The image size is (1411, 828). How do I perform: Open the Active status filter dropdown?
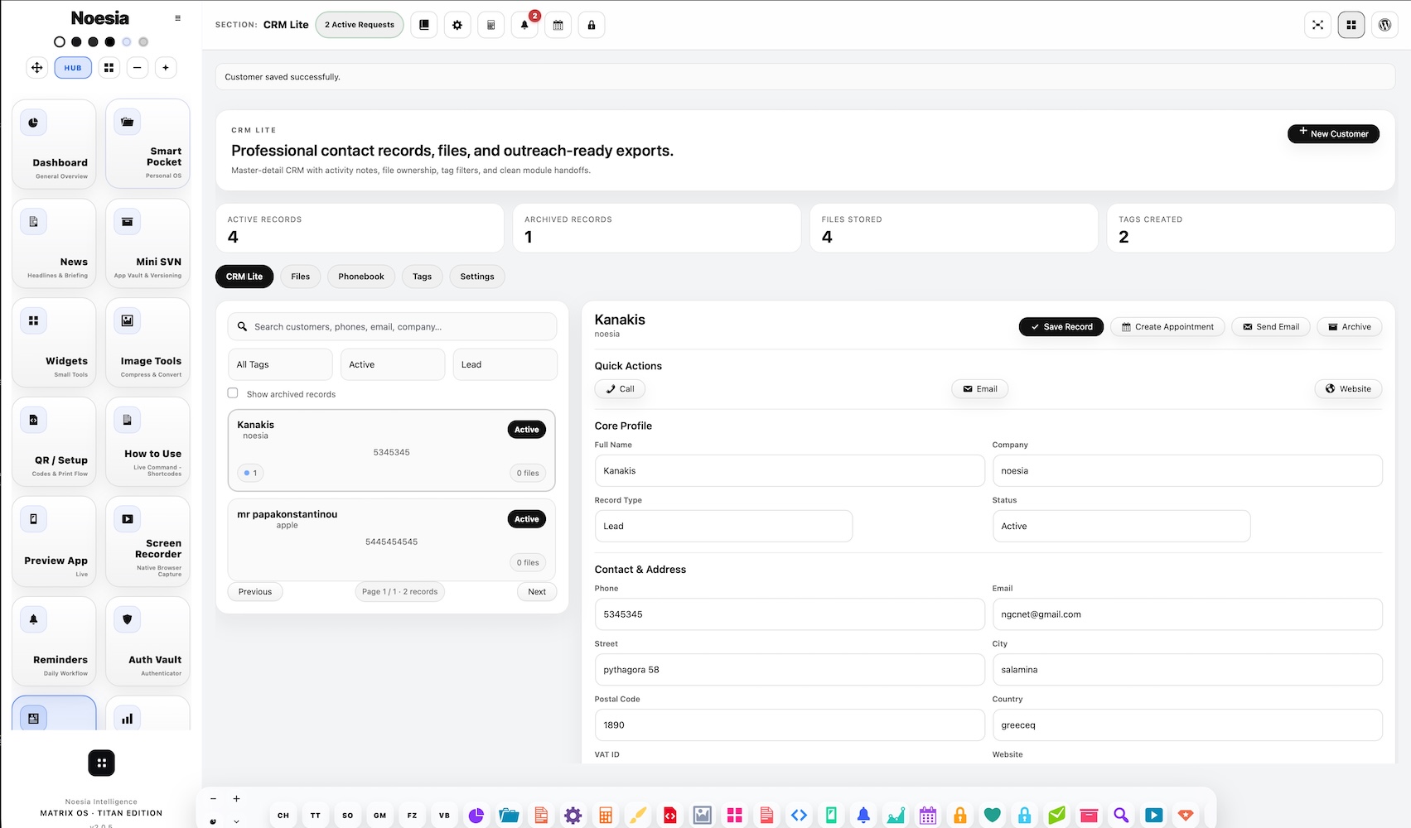pyautogui.click(x=393, y=364)
